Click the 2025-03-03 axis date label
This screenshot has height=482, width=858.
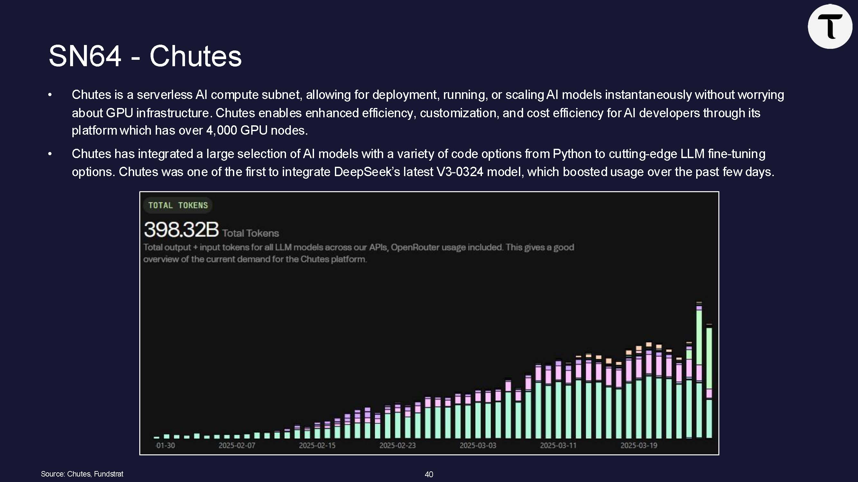(478, 445)
